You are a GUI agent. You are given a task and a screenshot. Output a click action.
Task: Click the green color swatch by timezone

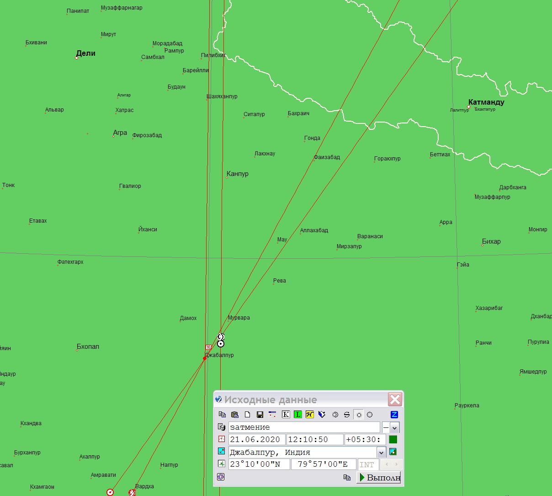point(393,439)
